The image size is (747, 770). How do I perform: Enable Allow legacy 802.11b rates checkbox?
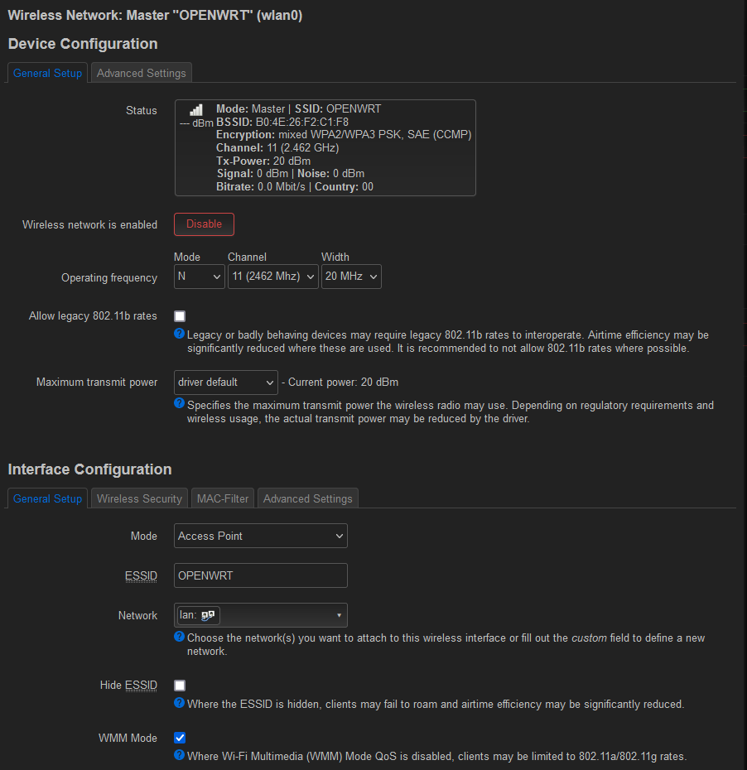pyautogui.click(x=180, y=316)
